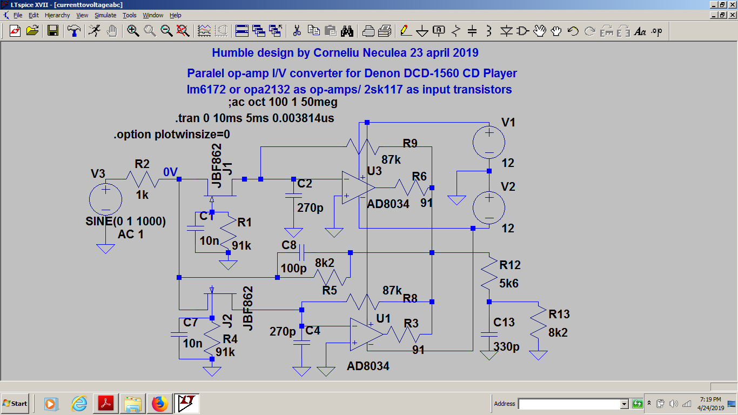Open Firefox from taskbar

click(x=159, y=403)
